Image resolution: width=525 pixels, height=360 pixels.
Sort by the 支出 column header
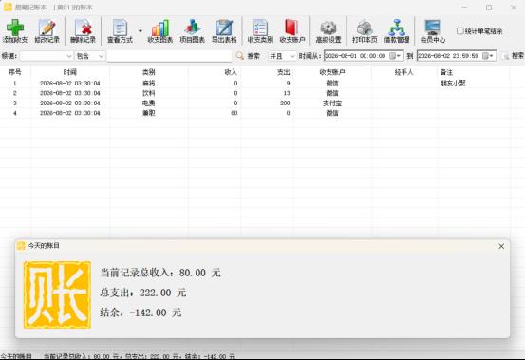283,72
